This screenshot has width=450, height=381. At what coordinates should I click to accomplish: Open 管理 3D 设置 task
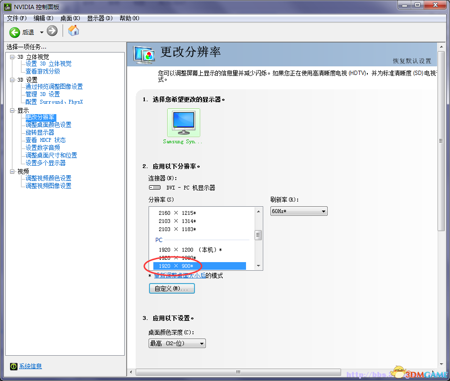[x=43, y=94]
